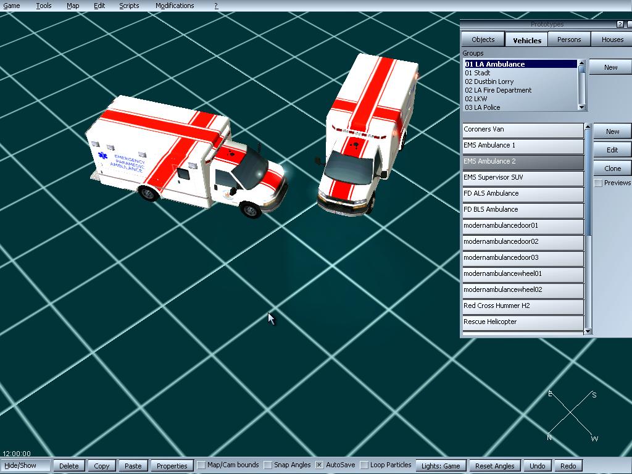Toggle the Map/Cam bounds checkbox
This screenshot has width=632, height=474.
click(x=201, y=465)
